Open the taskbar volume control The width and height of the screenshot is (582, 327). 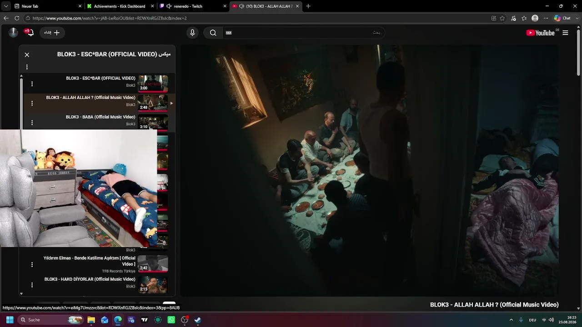[552, 320]
